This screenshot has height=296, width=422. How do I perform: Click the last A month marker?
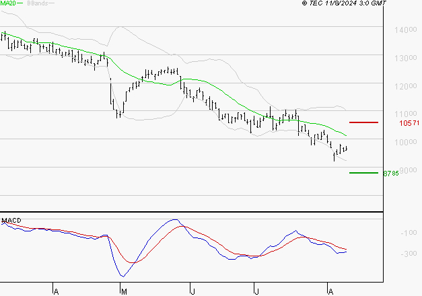(x=330, y=292)
